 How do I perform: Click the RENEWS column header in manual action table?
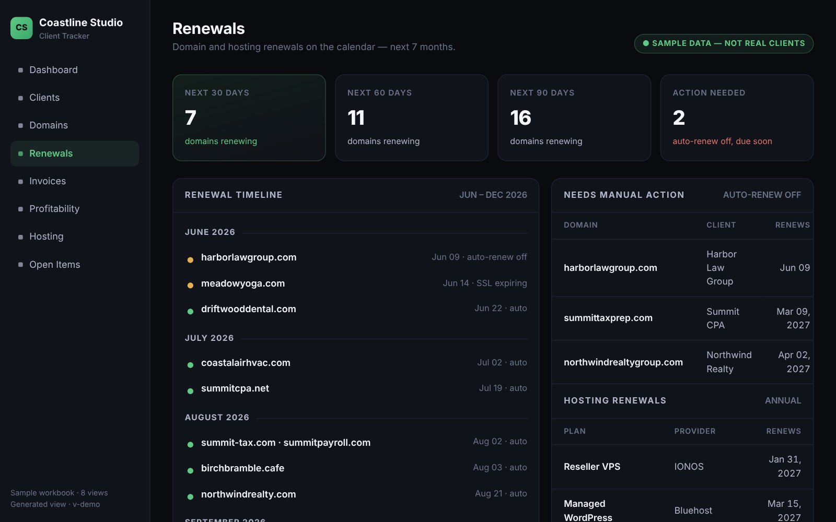[x=793, y=225]
